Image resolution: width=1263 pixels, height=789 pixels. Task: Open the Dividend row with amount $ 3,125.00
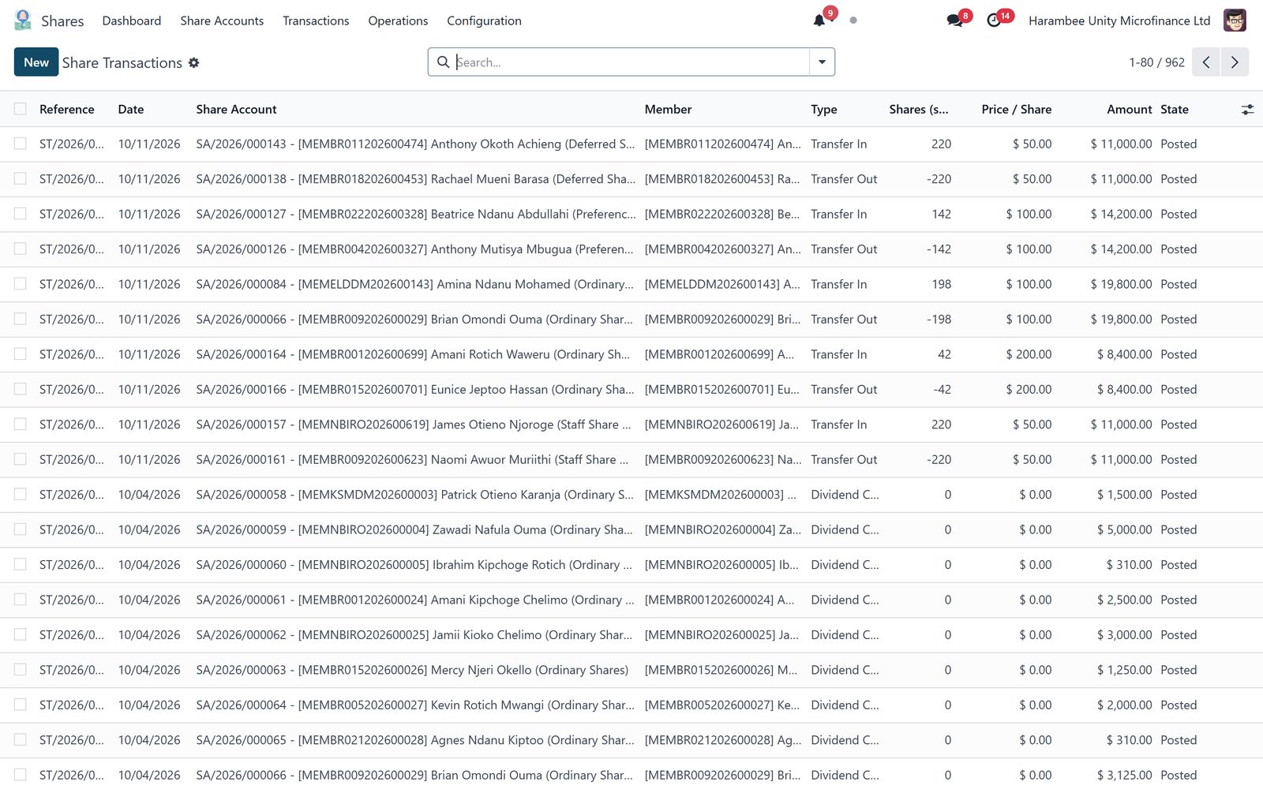631,775
